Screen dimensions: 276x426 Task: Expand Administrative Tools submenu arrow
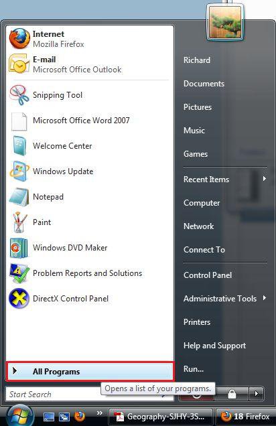265,298
